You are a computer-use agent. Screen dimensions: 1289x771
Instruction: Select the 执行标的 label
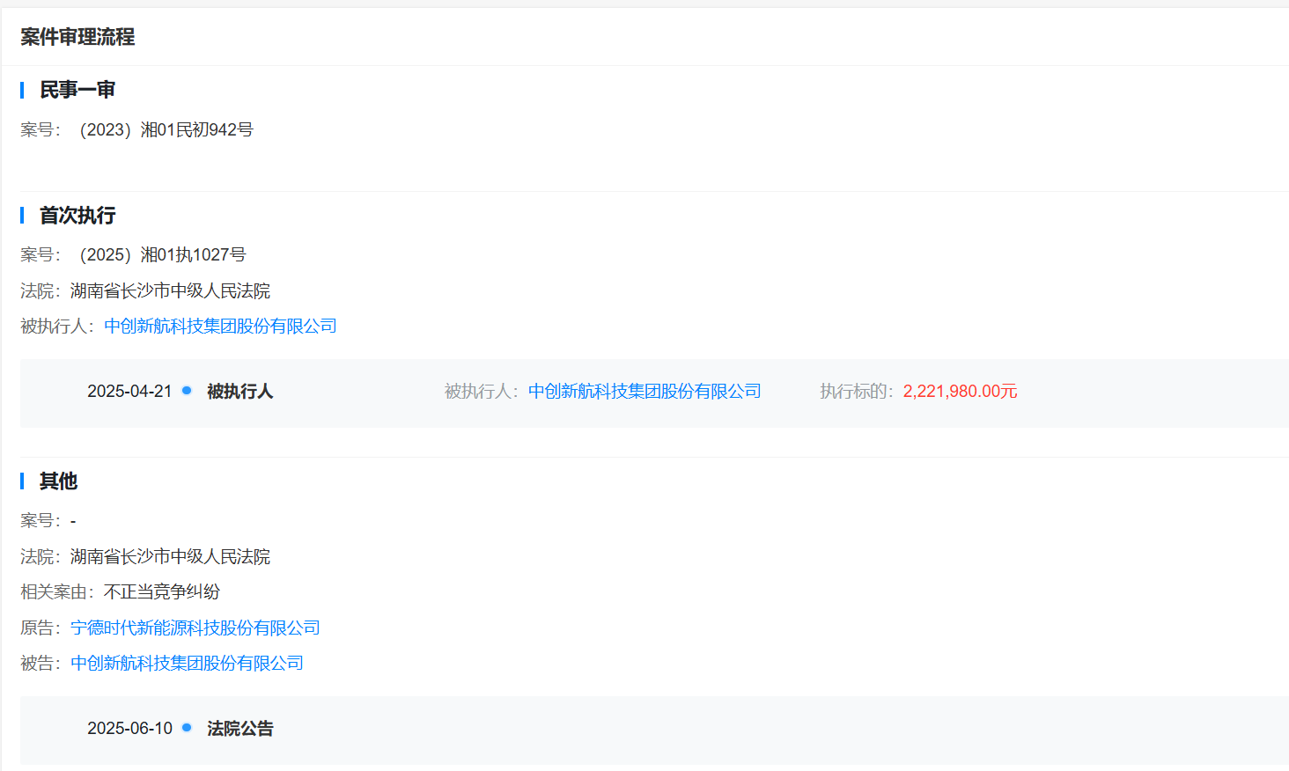857,392
